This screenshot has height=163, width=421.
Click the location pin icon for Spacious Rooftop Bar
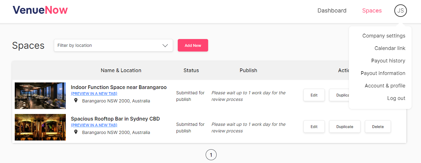tap(76, 132)
